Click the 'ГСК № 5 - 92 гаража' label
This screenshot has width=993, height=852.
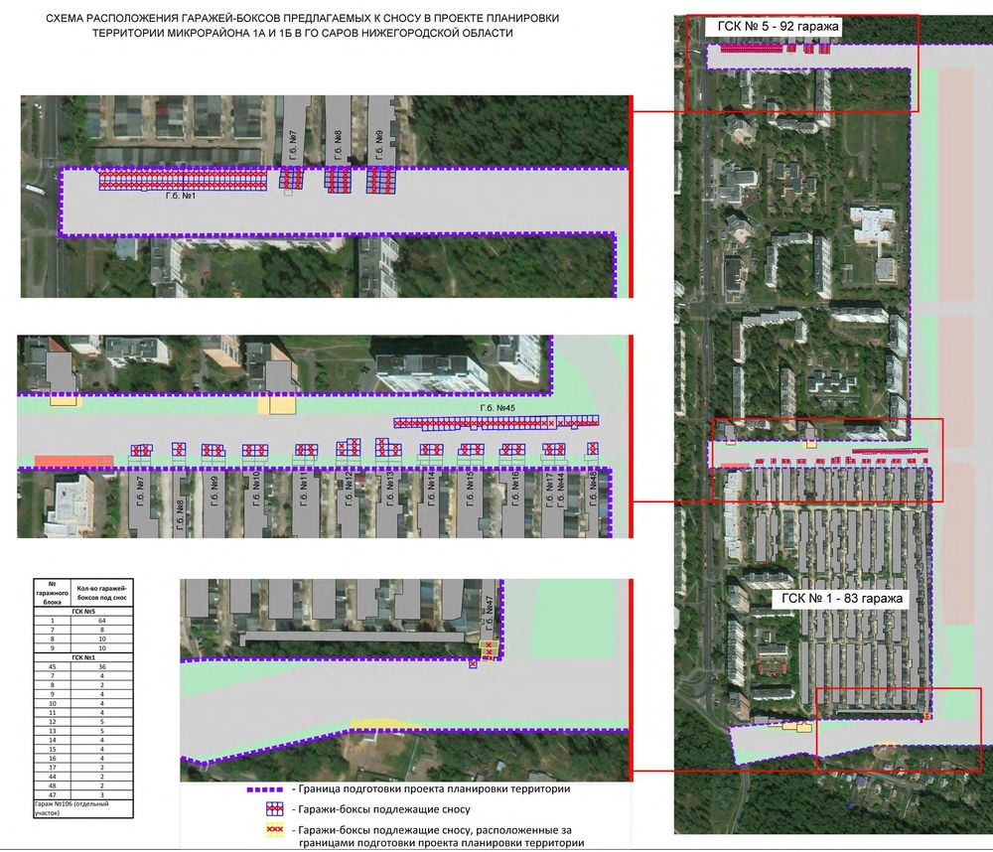(x=774, y=29)
